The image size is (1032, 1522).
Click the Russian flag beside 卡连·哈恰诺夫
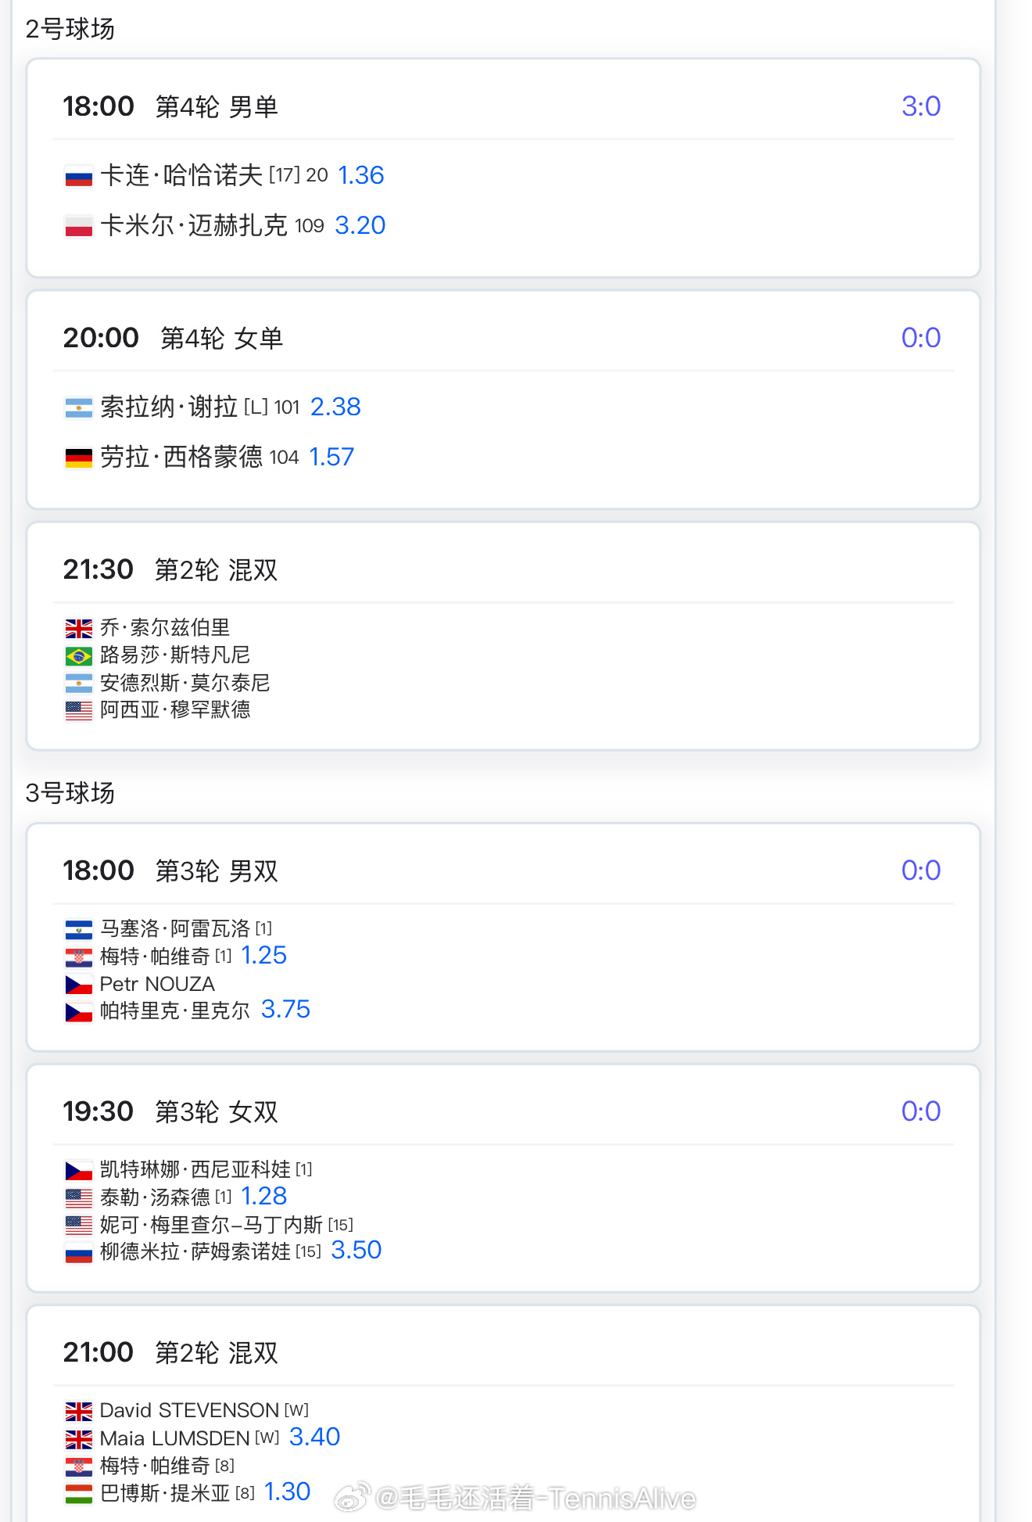pos(78,176)
